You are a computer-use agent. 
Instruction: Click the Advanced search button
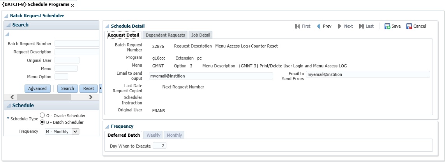pos(37,88)
